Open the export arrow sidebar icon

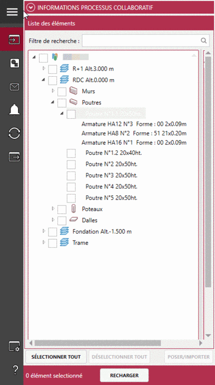pos(14,156)
